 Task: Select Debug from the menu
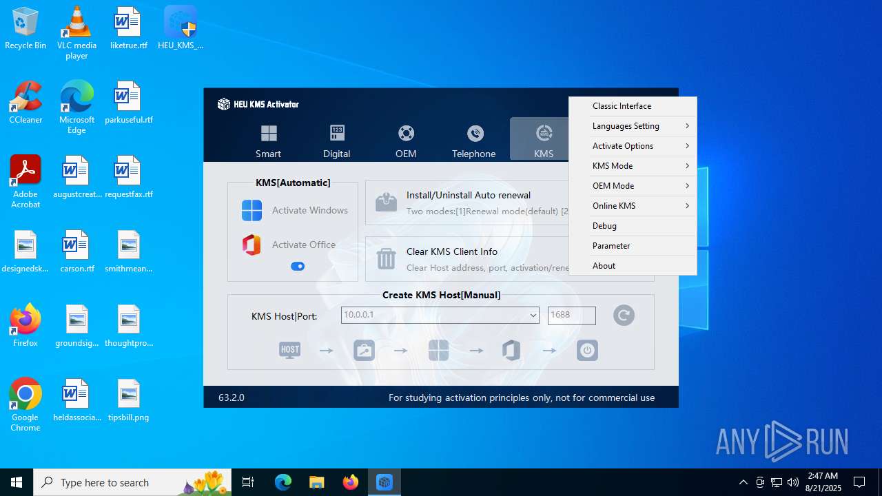click(633, 226)
